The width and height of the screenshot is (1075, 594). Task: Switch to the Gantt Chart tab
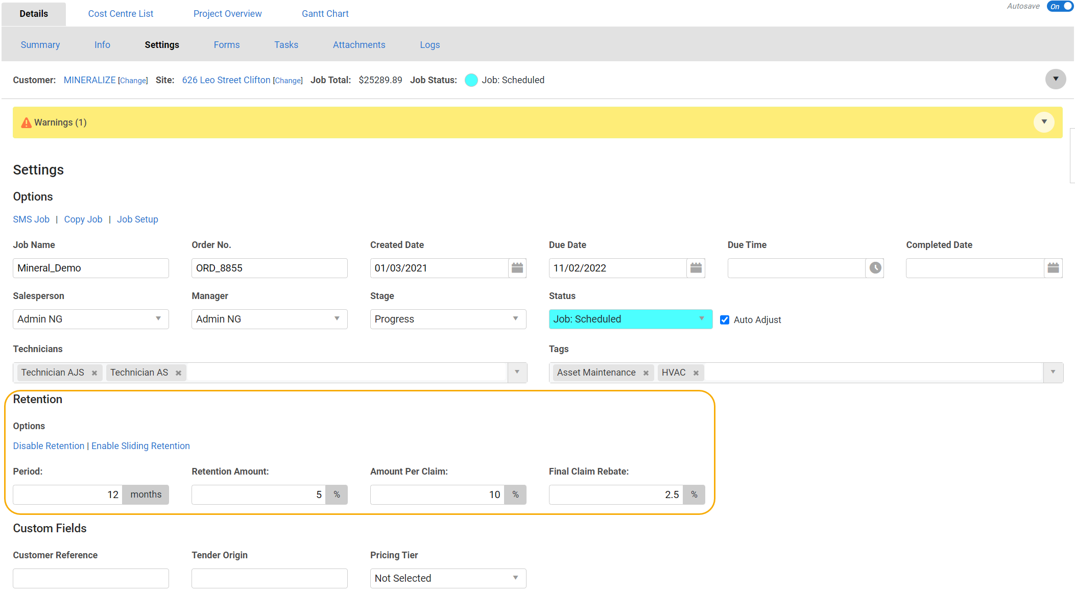coord(325,14)
